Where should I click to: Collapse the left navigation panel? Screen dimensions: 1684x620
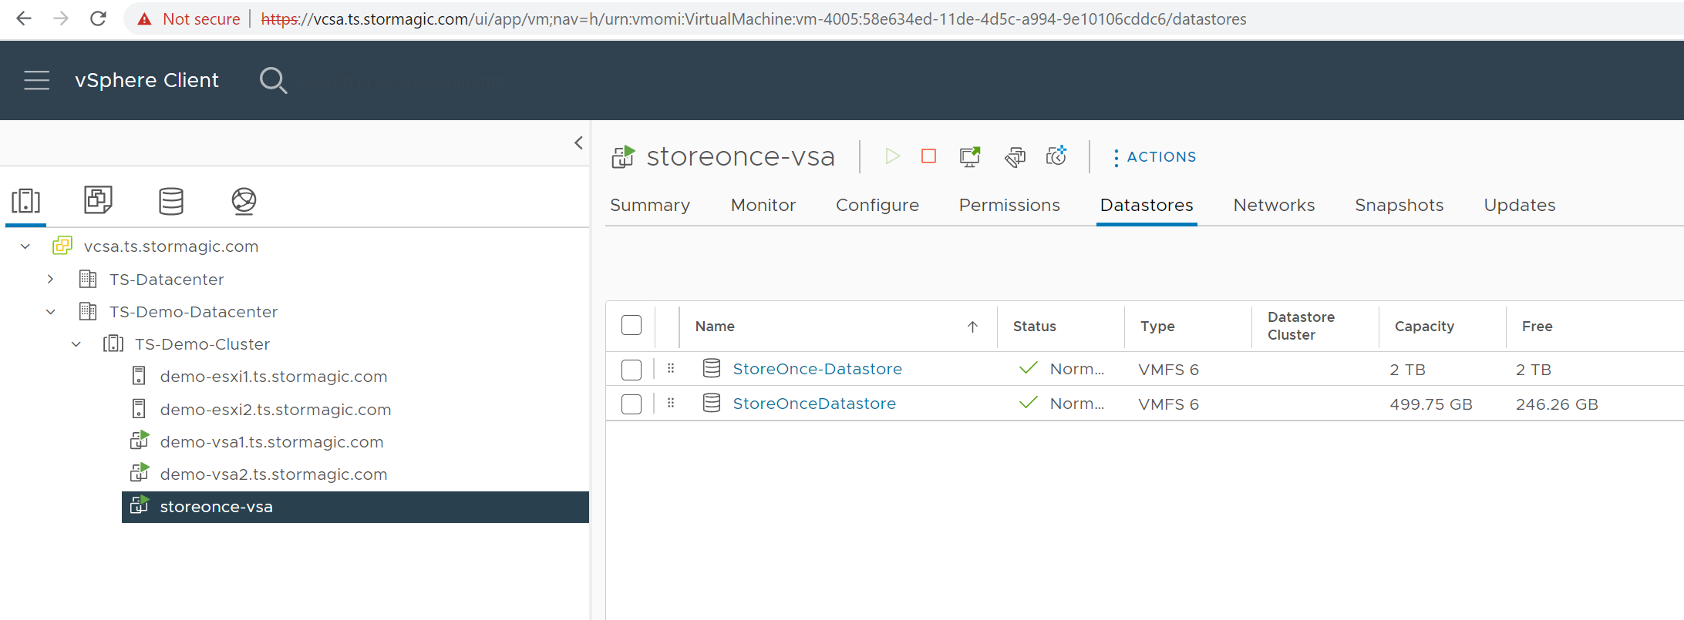coord(578,142)
